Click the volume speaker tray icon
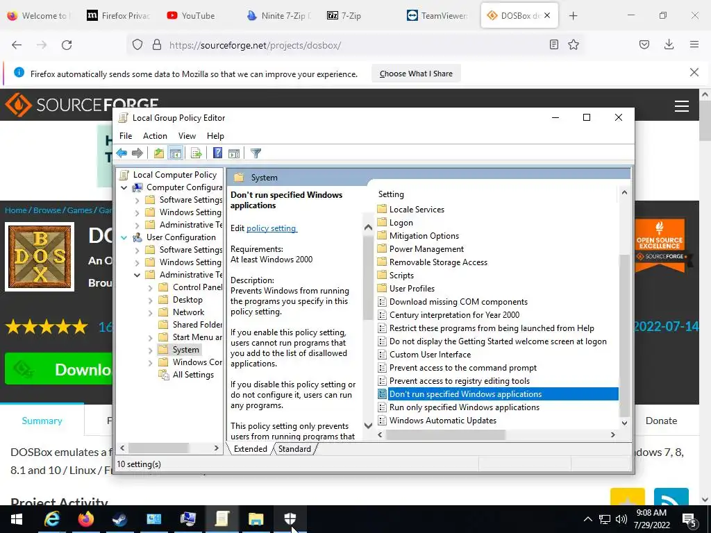The height and width of the screenshot is (533, 711). point(621,519)
